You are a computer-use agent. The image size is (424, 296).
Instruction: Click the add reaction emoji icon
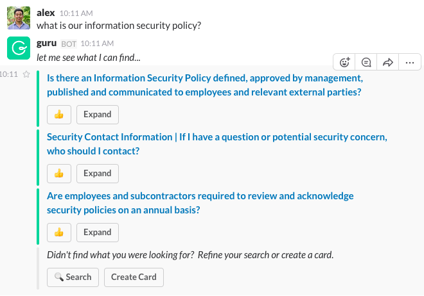tap(345, 62)
